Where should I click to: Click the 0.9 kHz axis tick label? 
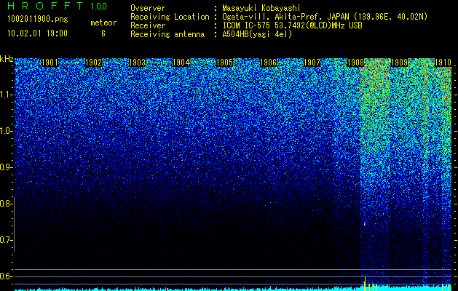(x=5, y=167)
